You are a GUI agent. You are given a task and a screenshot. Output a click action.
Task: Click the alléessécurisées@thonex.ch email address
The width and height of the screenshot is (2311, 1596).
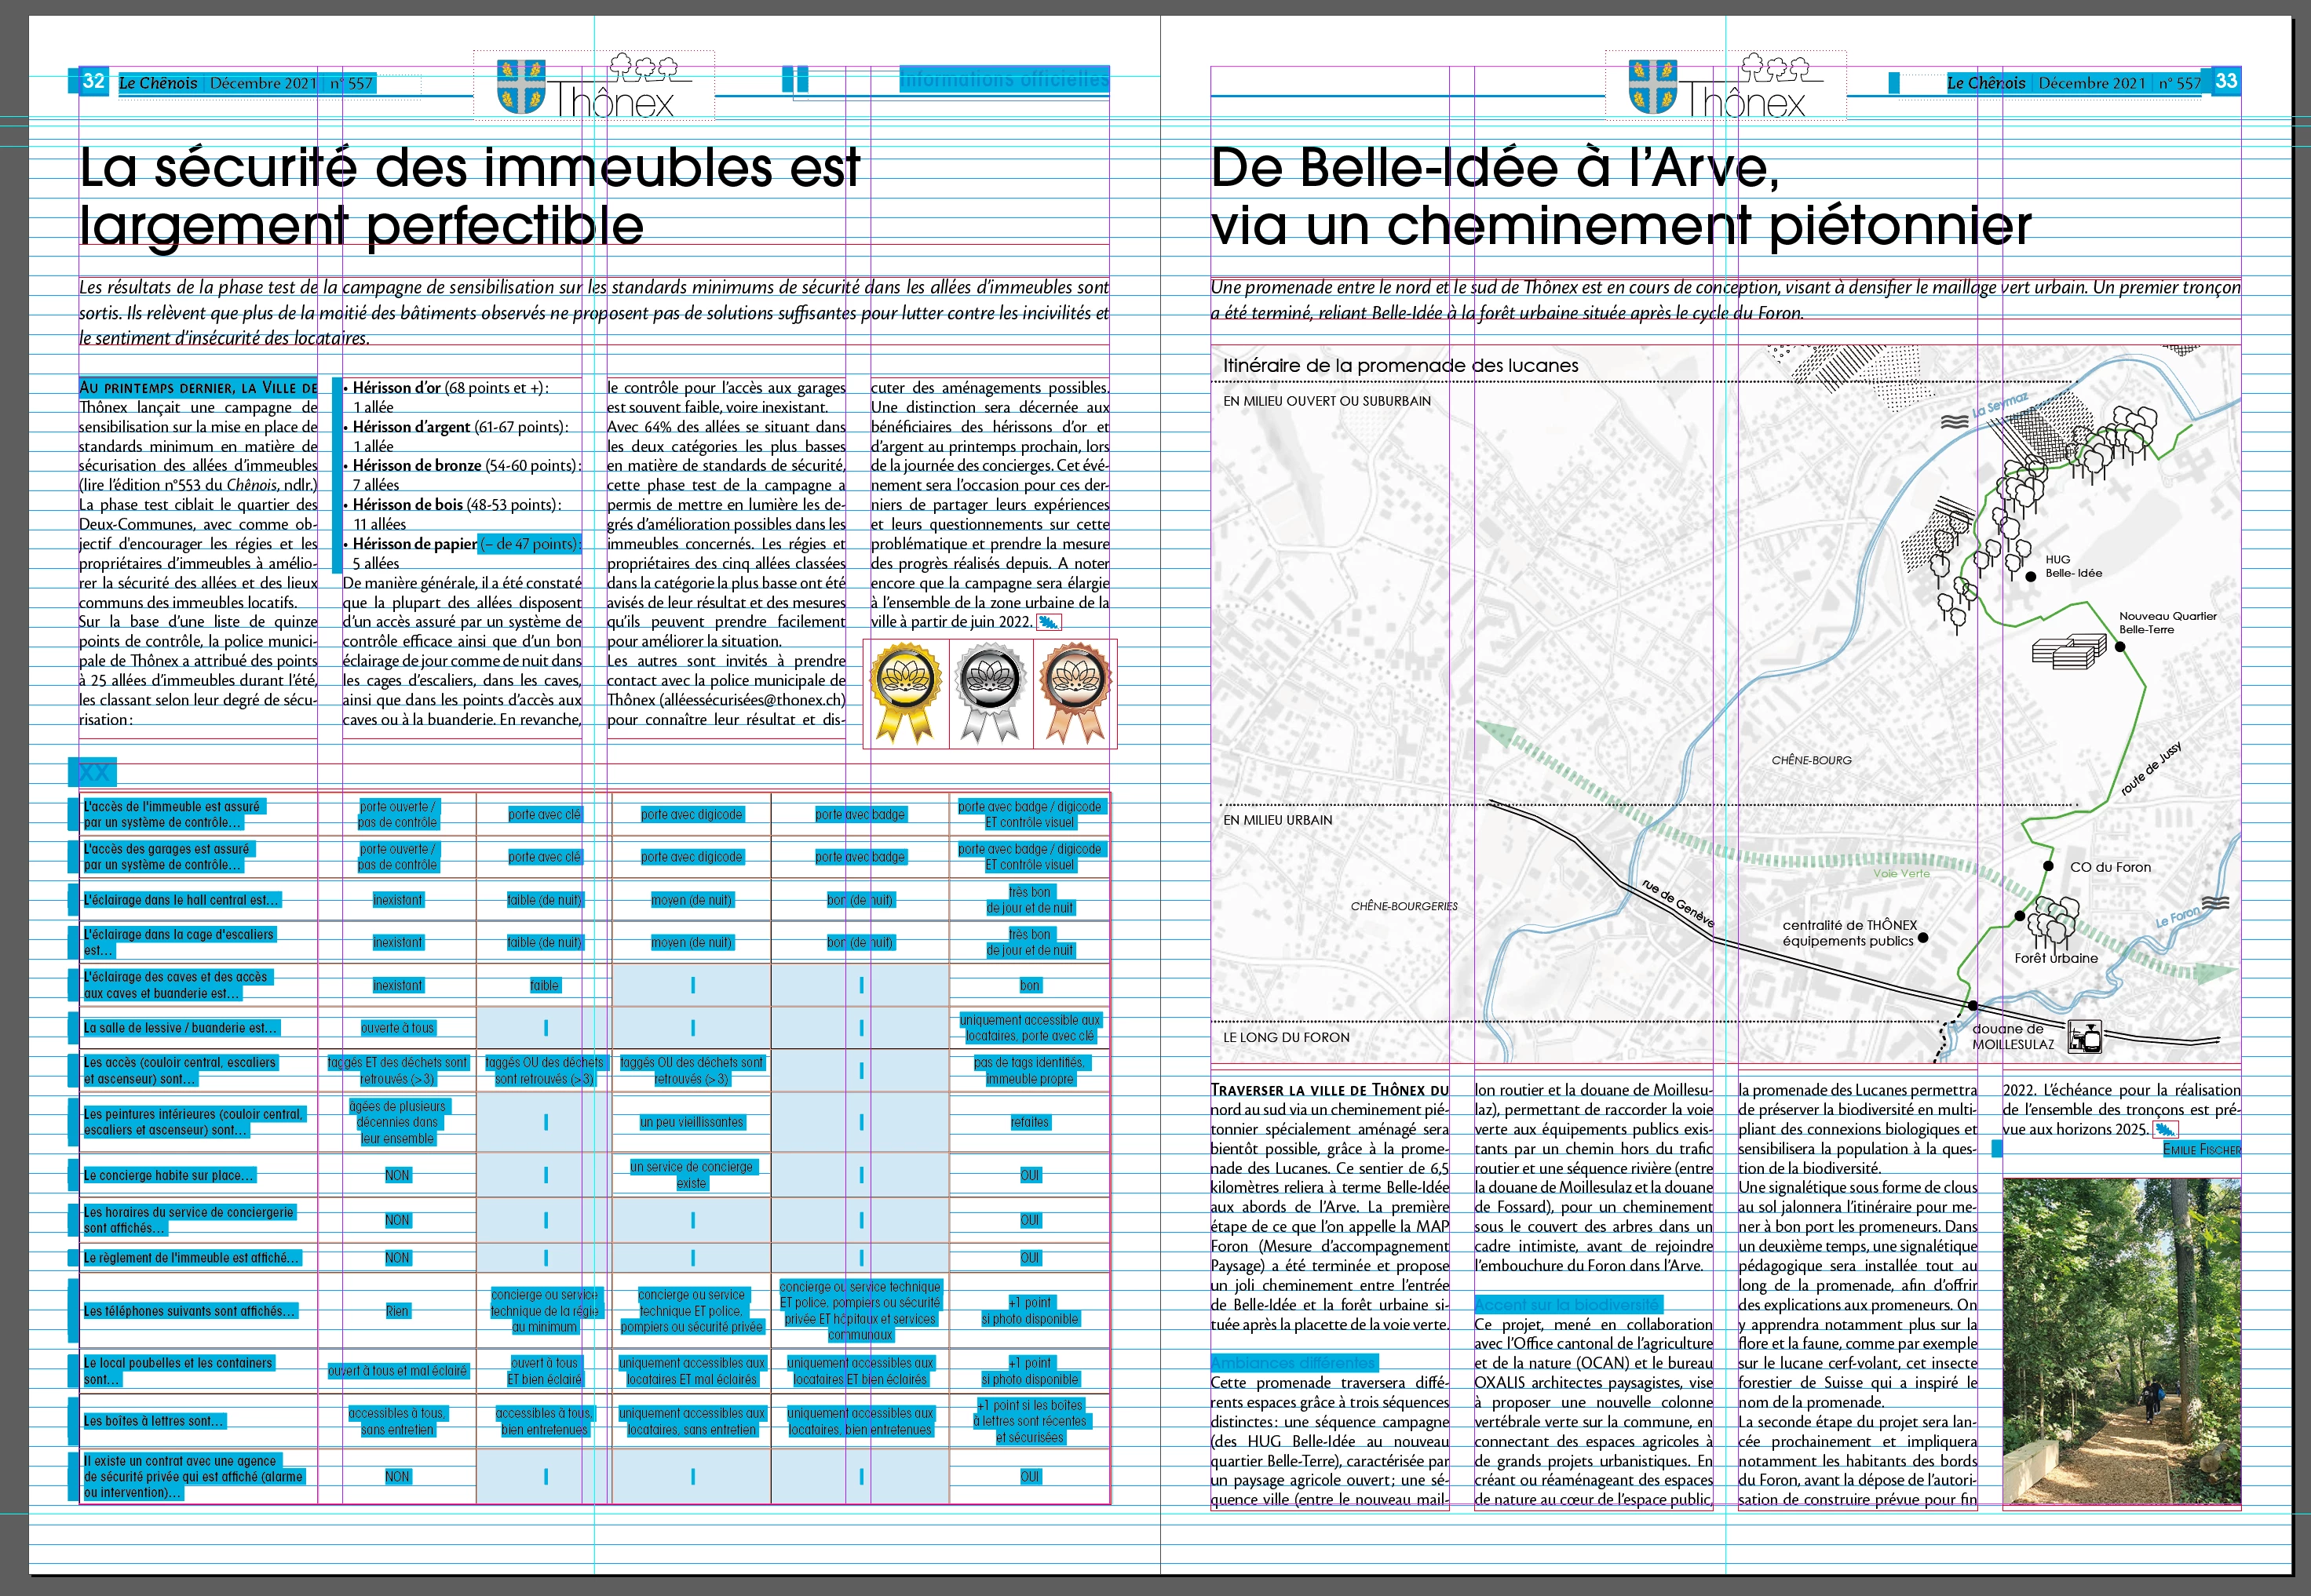752,700
